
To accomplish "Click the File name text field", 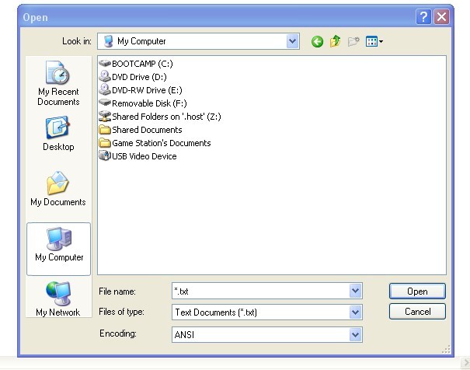I will 260,291.
